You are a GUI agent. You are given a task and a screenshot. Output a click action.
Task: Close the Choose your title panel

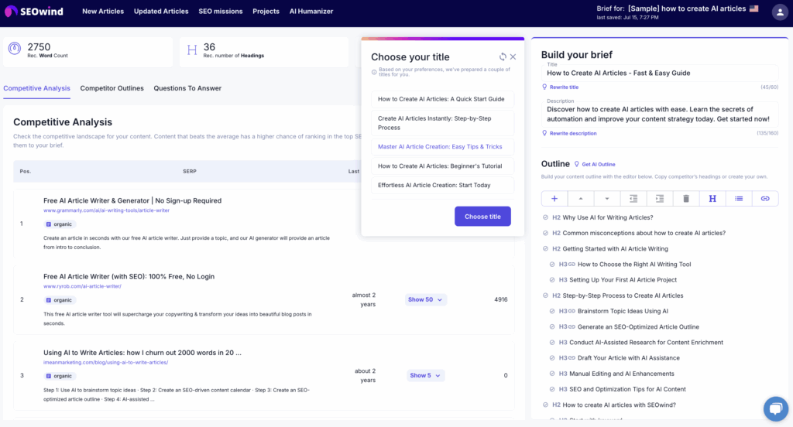513,57
